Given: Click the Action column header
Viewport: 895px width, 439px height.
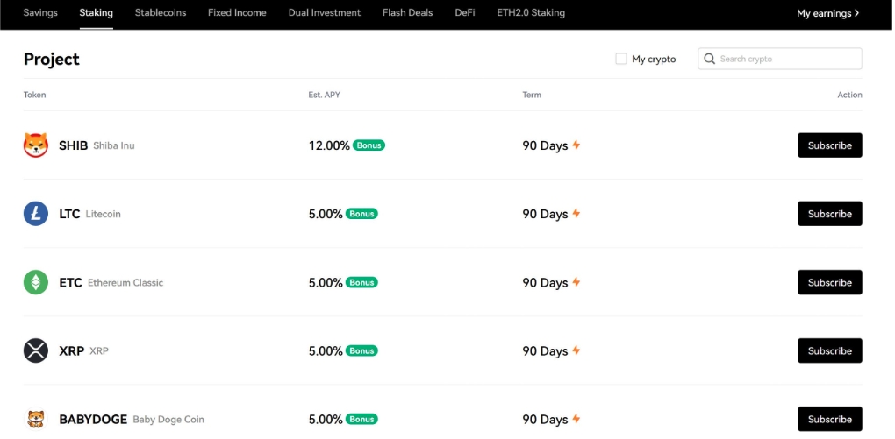Looking at the screenshot, I should pyautogui.click(x=849, y=95).
